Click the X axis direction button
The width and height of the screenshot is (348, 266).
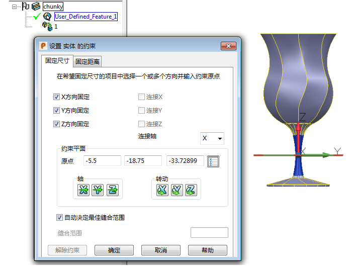point(83,190)
